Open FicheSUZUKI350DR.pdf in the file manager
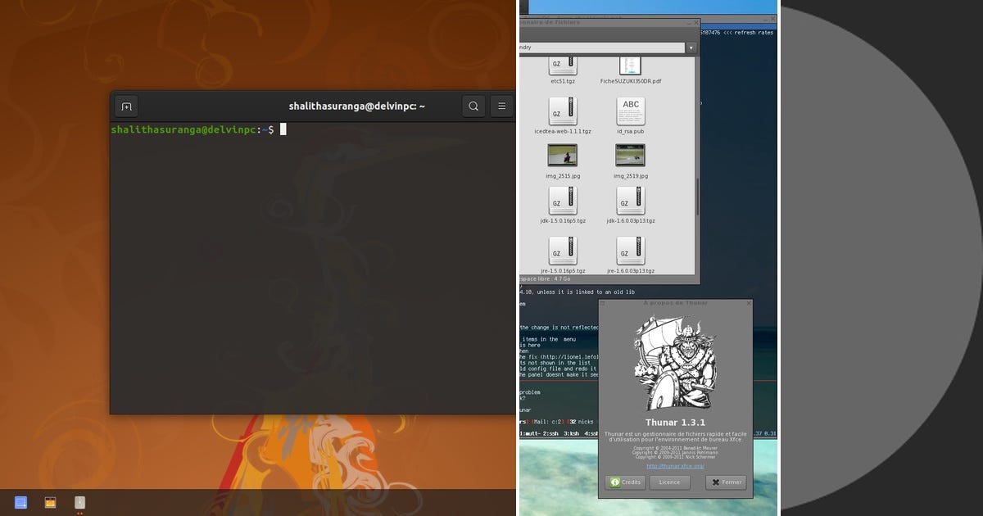 (631, 66)
